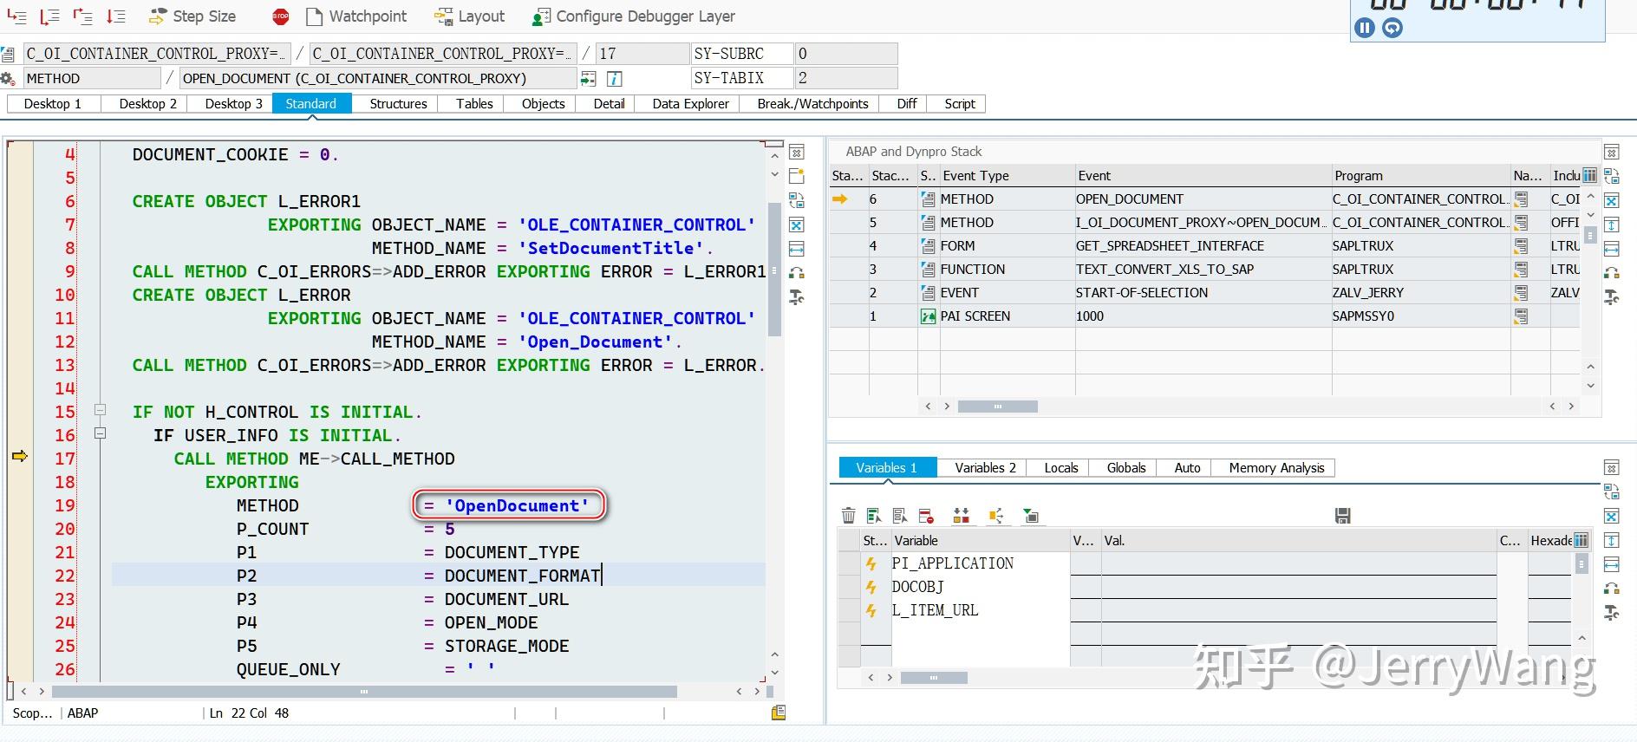Delete variables with the trash can icon
1637x742 pixels.
pos(848,517)
